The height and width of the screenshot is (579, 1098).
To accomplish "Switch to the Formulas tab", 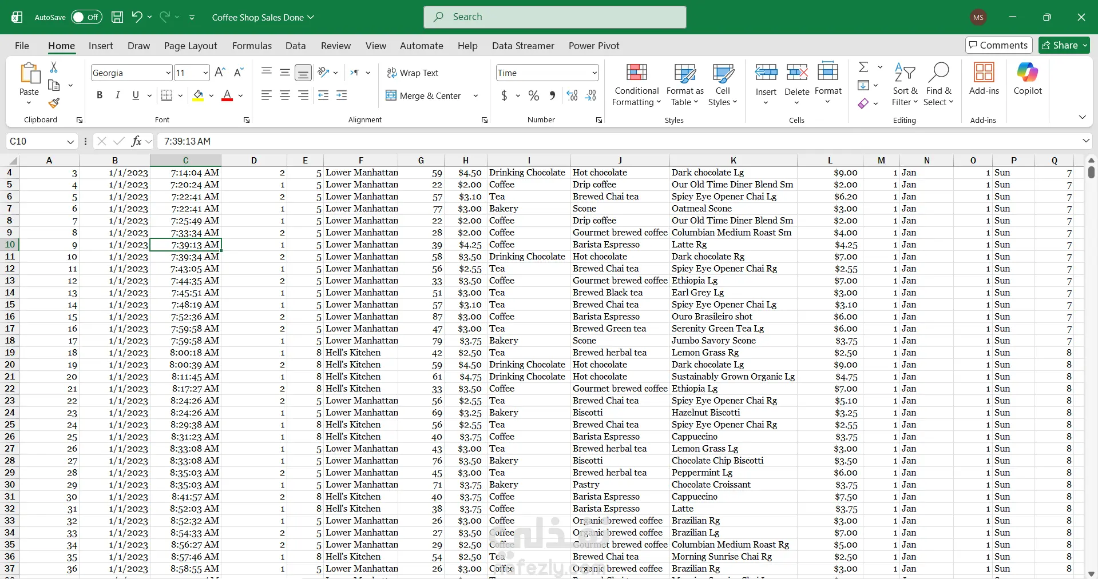I will (x=252, y=46).
